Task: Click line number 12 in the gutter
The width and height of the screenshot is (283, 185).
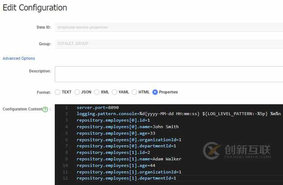Action: [x=65, y=178]
